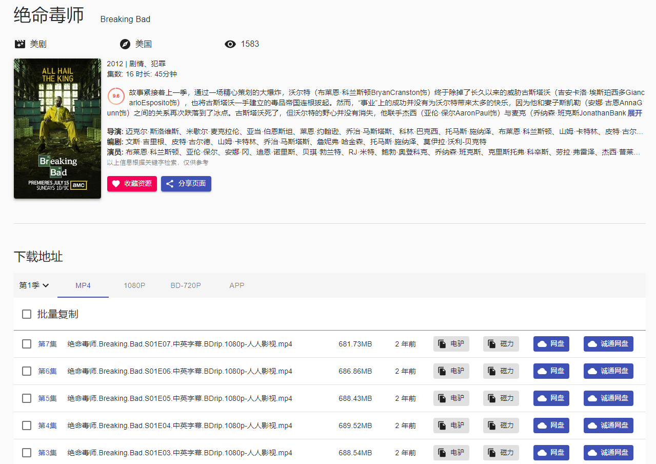Open 诚通网盘 link for 第4集
Image resolution: width=656 pixels, height=464 pixels.
pos(608,426)
